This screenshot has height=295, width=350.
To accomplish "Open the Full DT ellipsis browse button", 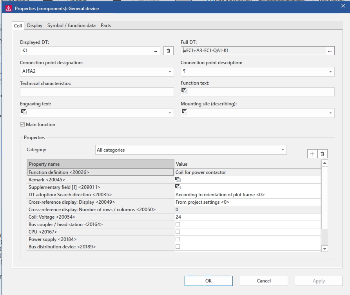I will [x=330, y=51].
